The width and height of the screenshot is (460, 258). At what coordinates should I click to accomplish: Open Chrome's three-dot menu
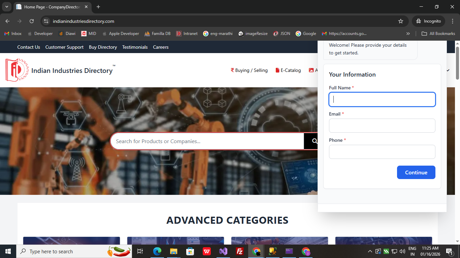click(452, 21)
